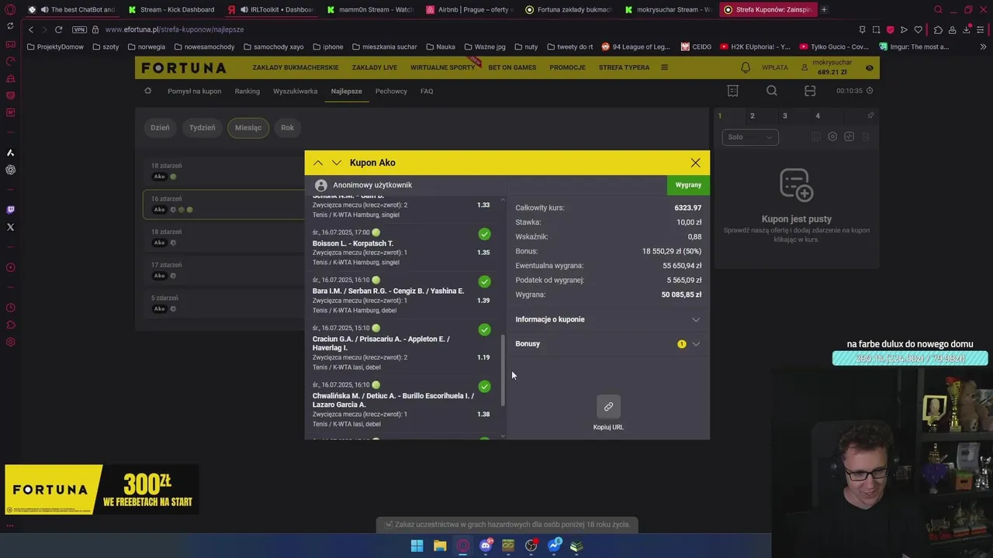Screen dimensions: 993x558
Task: Open Promocje menu
Action: [568, 67]
